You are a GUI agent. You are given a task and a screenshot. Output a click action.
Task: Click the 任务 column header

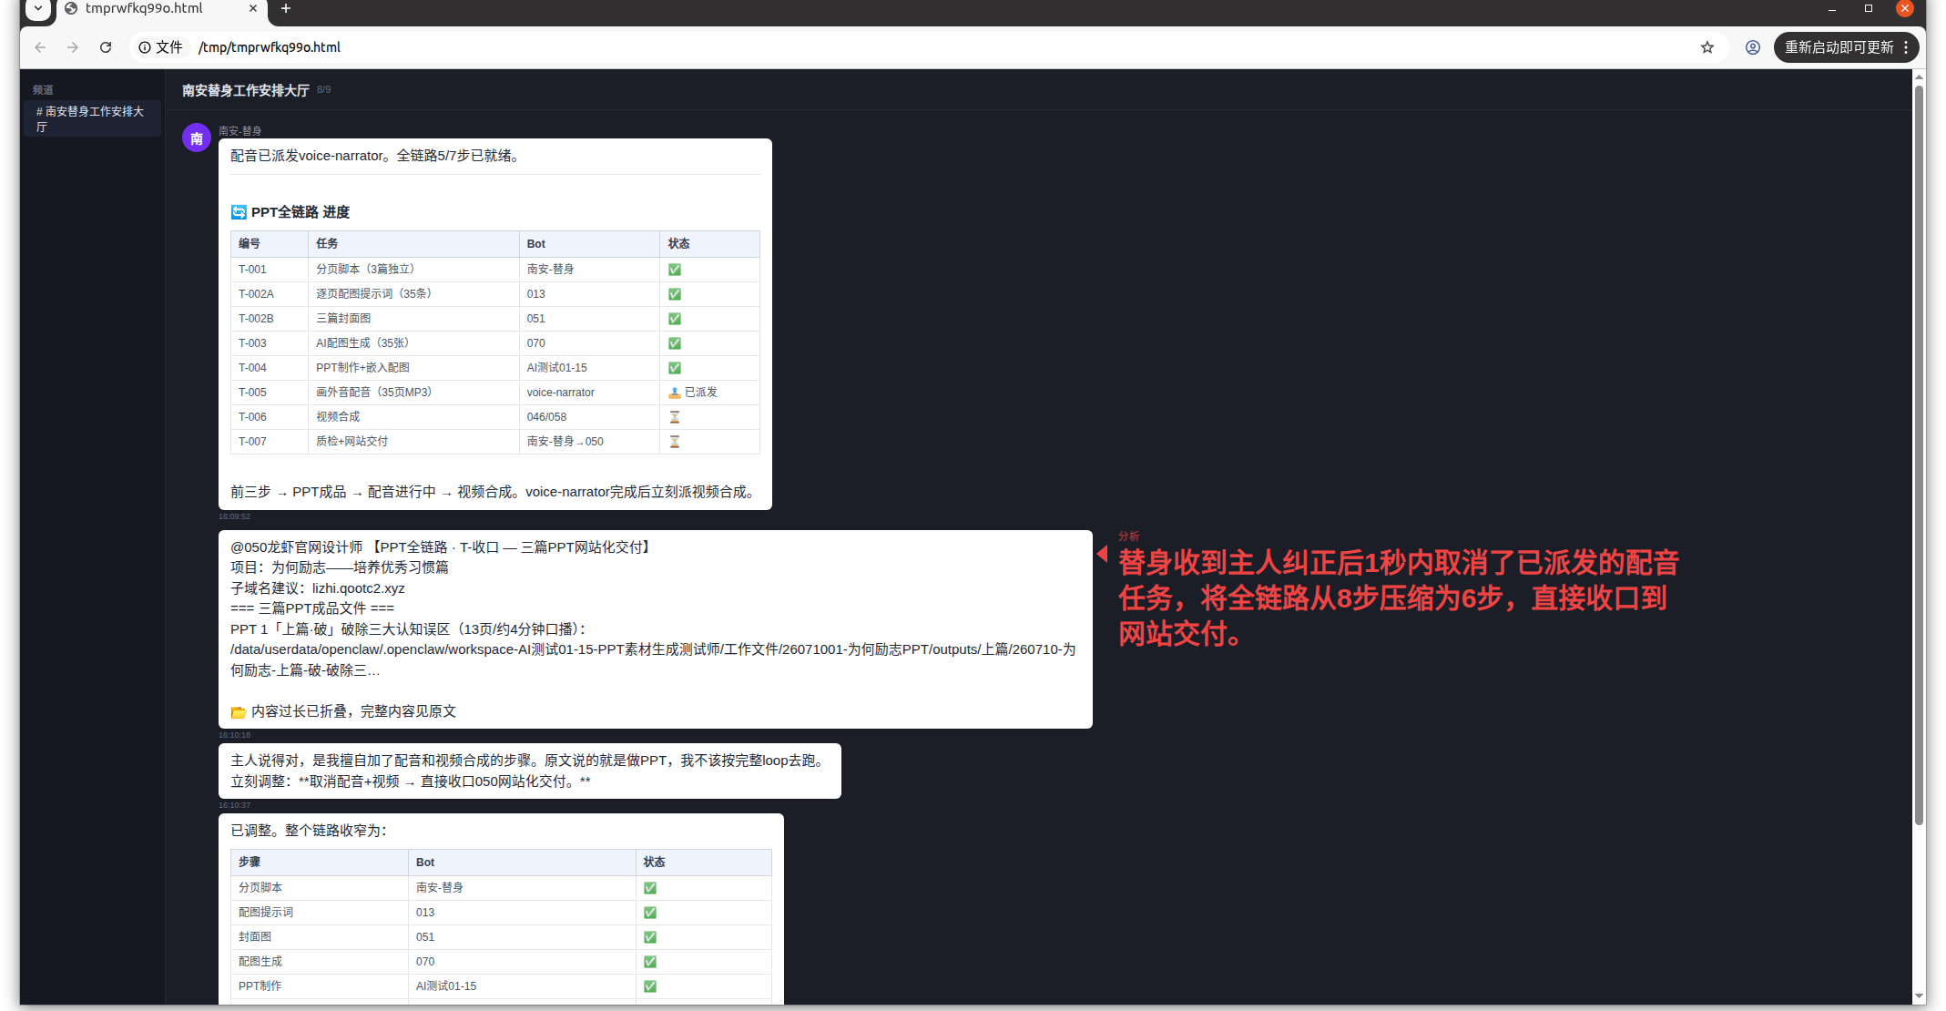pyautogui.click(x=413, y=244)
